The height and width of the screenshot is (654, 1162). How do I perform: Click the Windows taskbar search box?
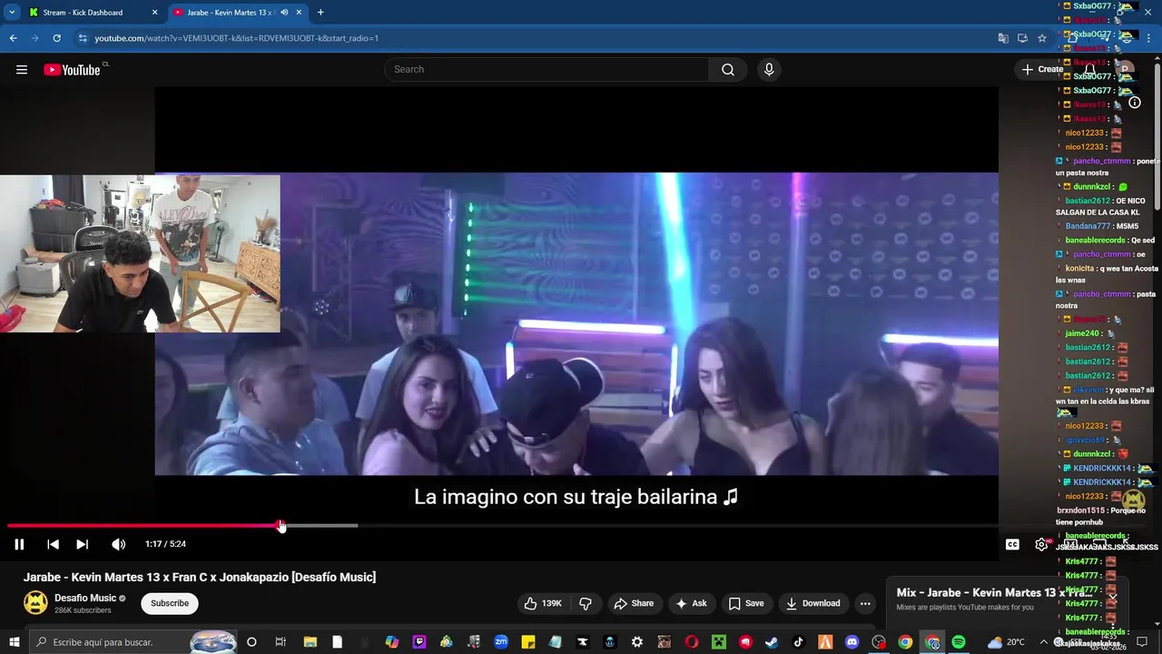(x=134, y=642)
